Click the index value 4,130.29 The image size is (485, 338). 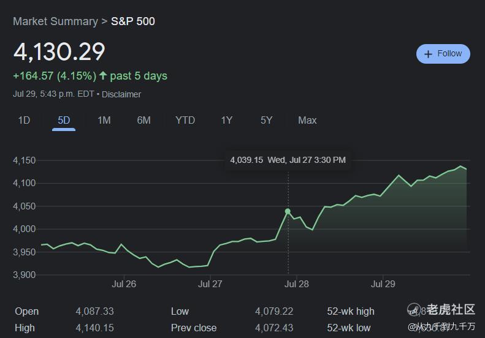(59, 51)
